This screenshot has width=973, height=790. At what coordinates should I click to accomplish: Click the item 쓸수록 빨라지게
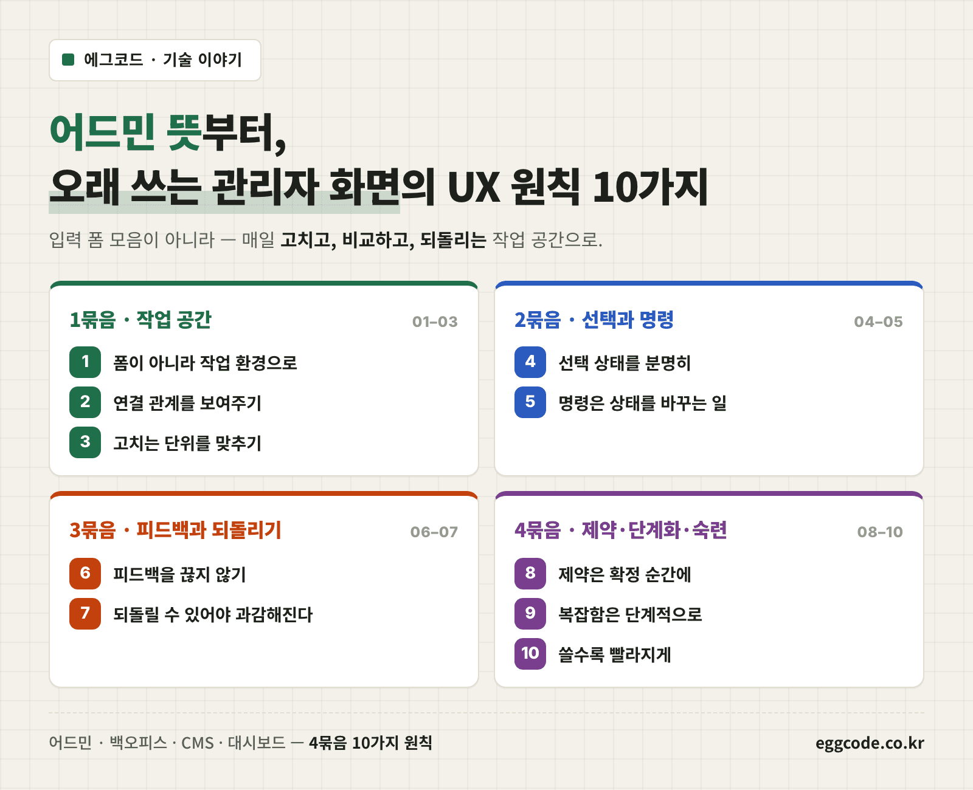point(615,654)
